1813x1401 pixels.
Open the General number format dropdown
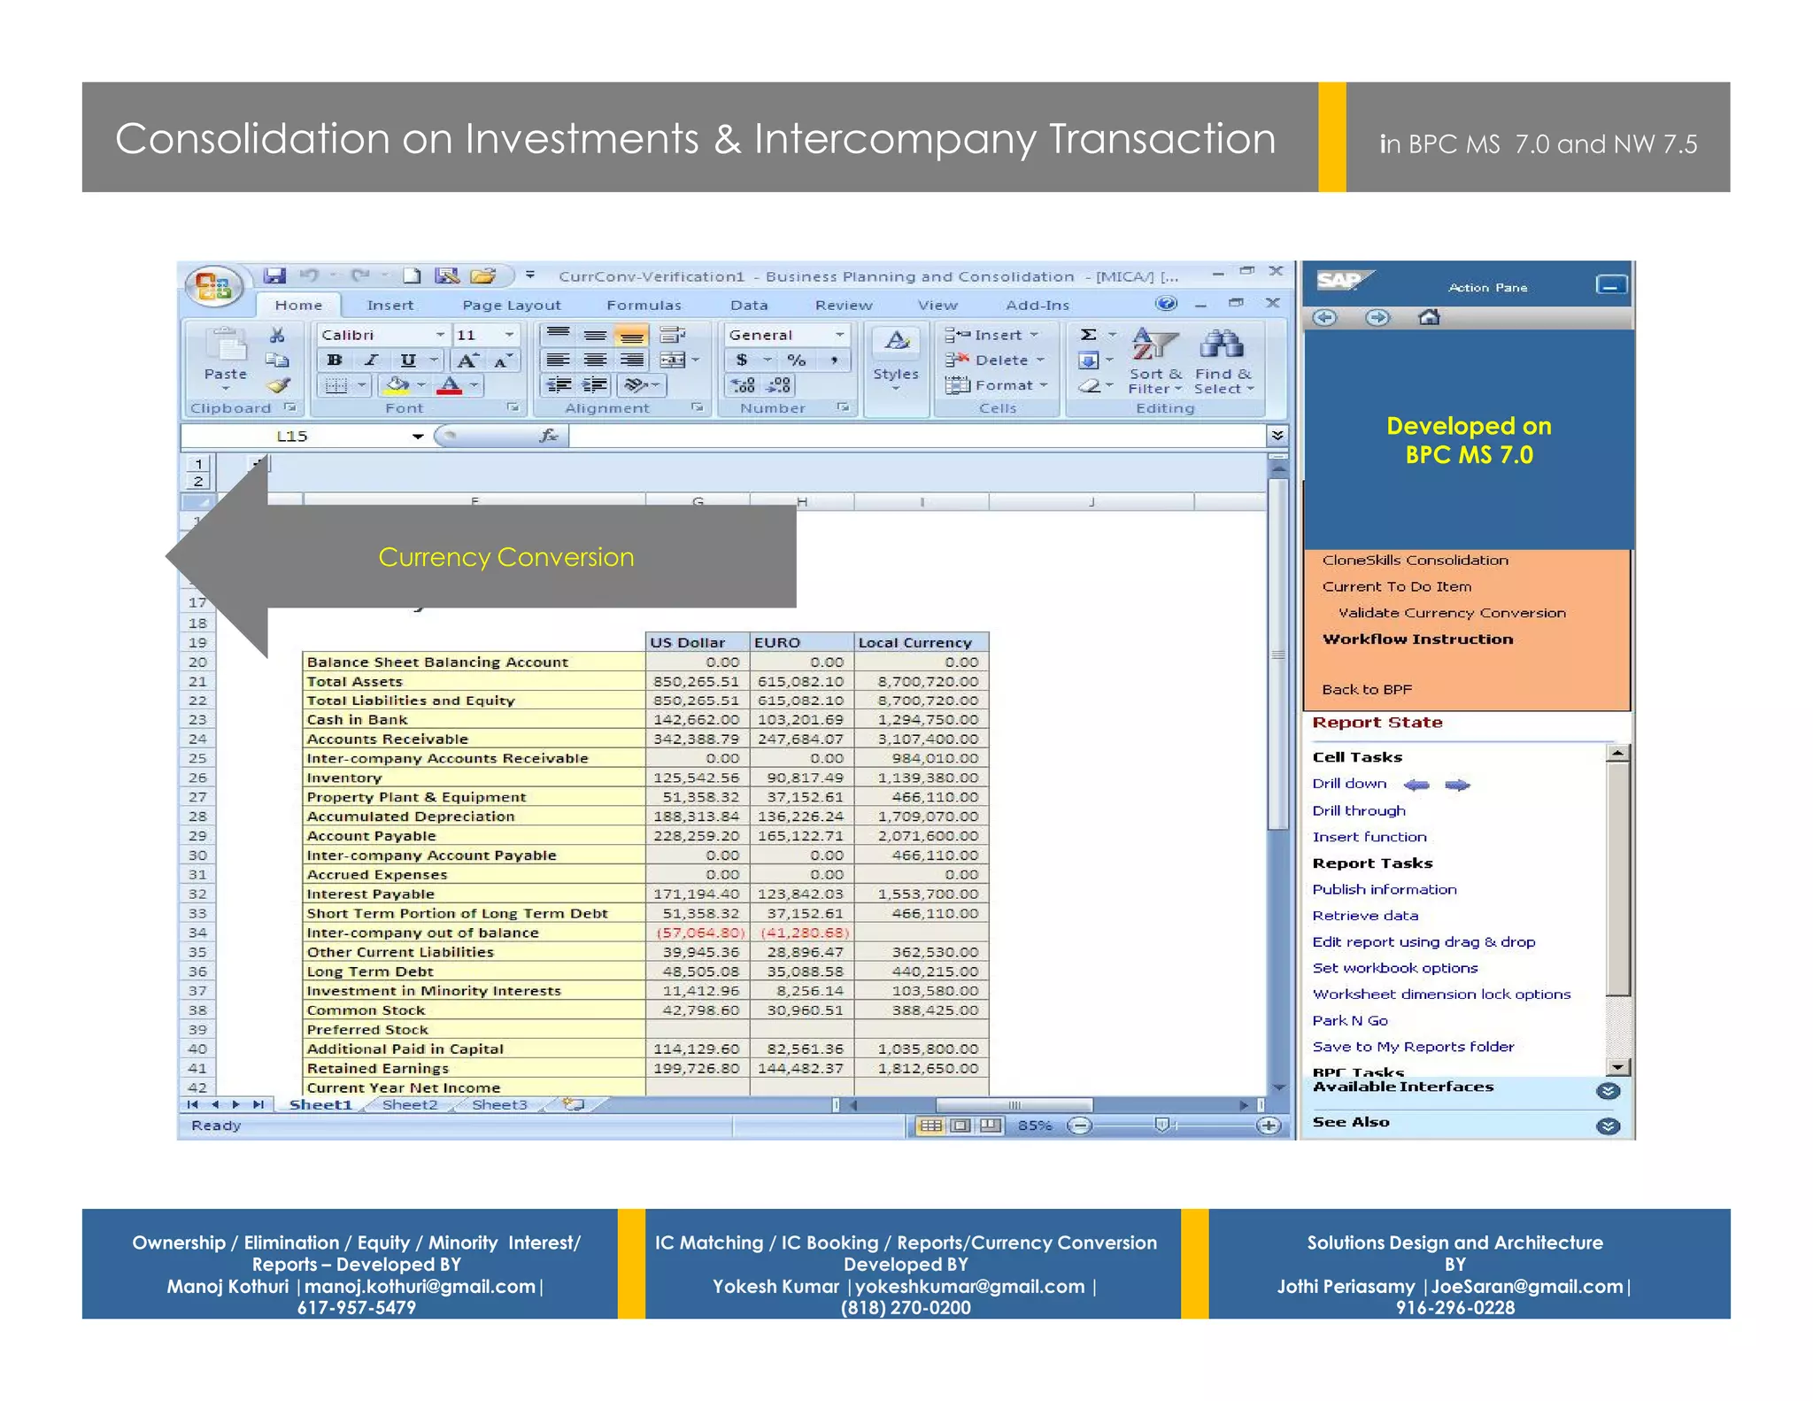[x=839, y=335]
